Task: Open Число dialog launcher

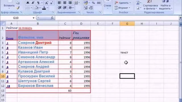Action: point(100,12)
